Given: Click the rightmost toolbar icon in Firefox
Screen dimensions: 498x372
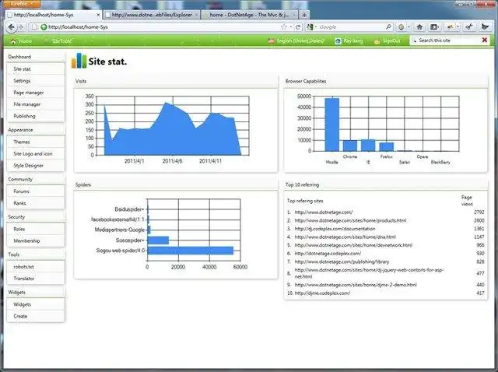Looking at the screenshot, I should 485,27.
